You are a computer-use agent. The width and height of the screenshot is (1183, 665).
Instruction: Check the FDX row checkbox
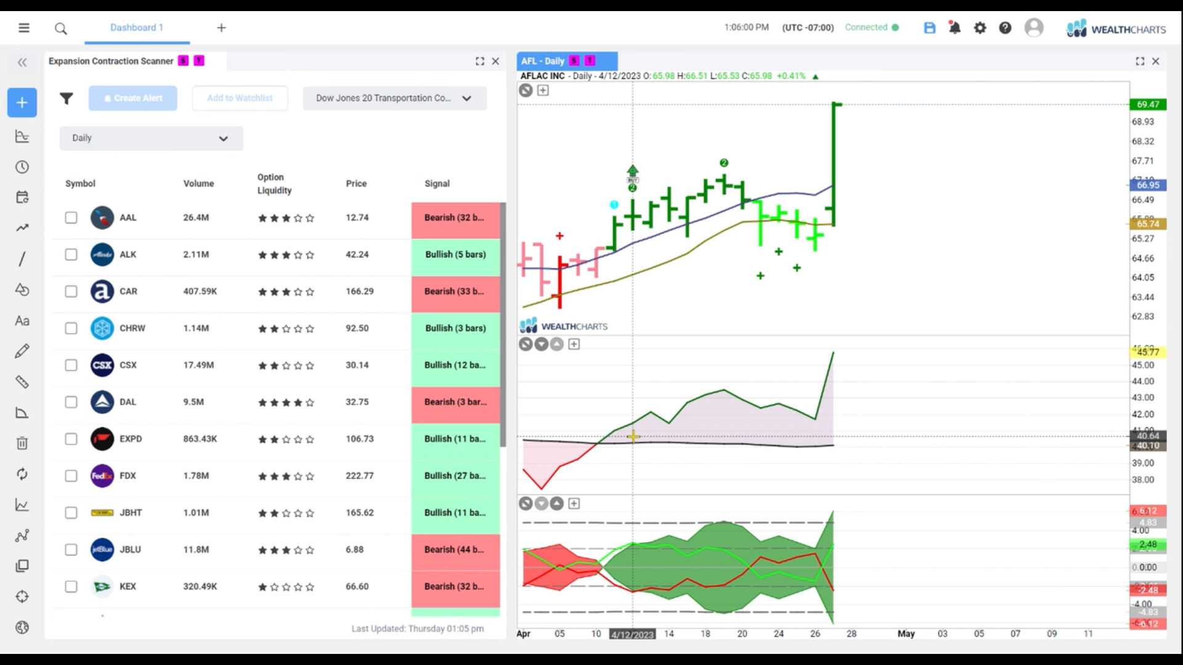tap(71, 476)
